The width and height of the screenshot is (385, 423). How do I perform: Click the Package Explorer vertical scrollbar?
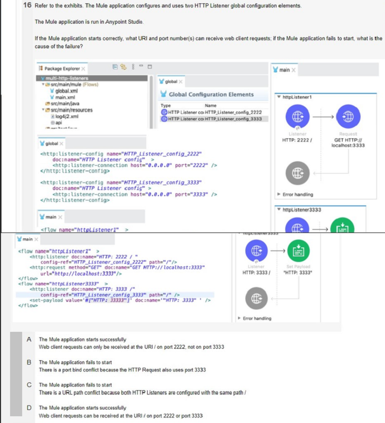tap(151, 102)
